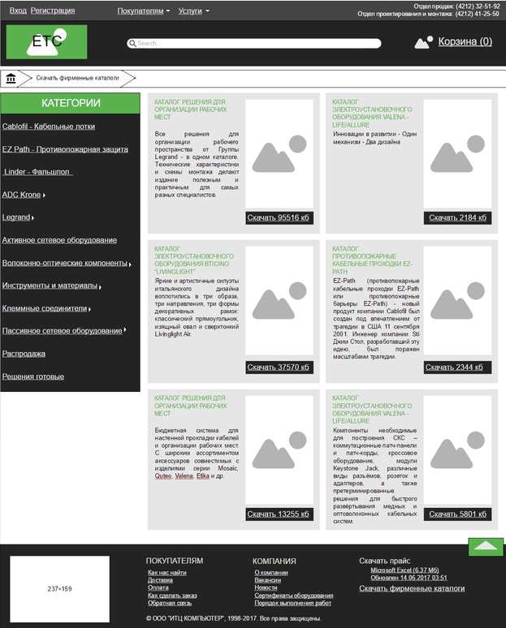Click title of the Скачать 2184 кб card
The height and width of the screenshot is (628, 506).
tap(372, 114)
